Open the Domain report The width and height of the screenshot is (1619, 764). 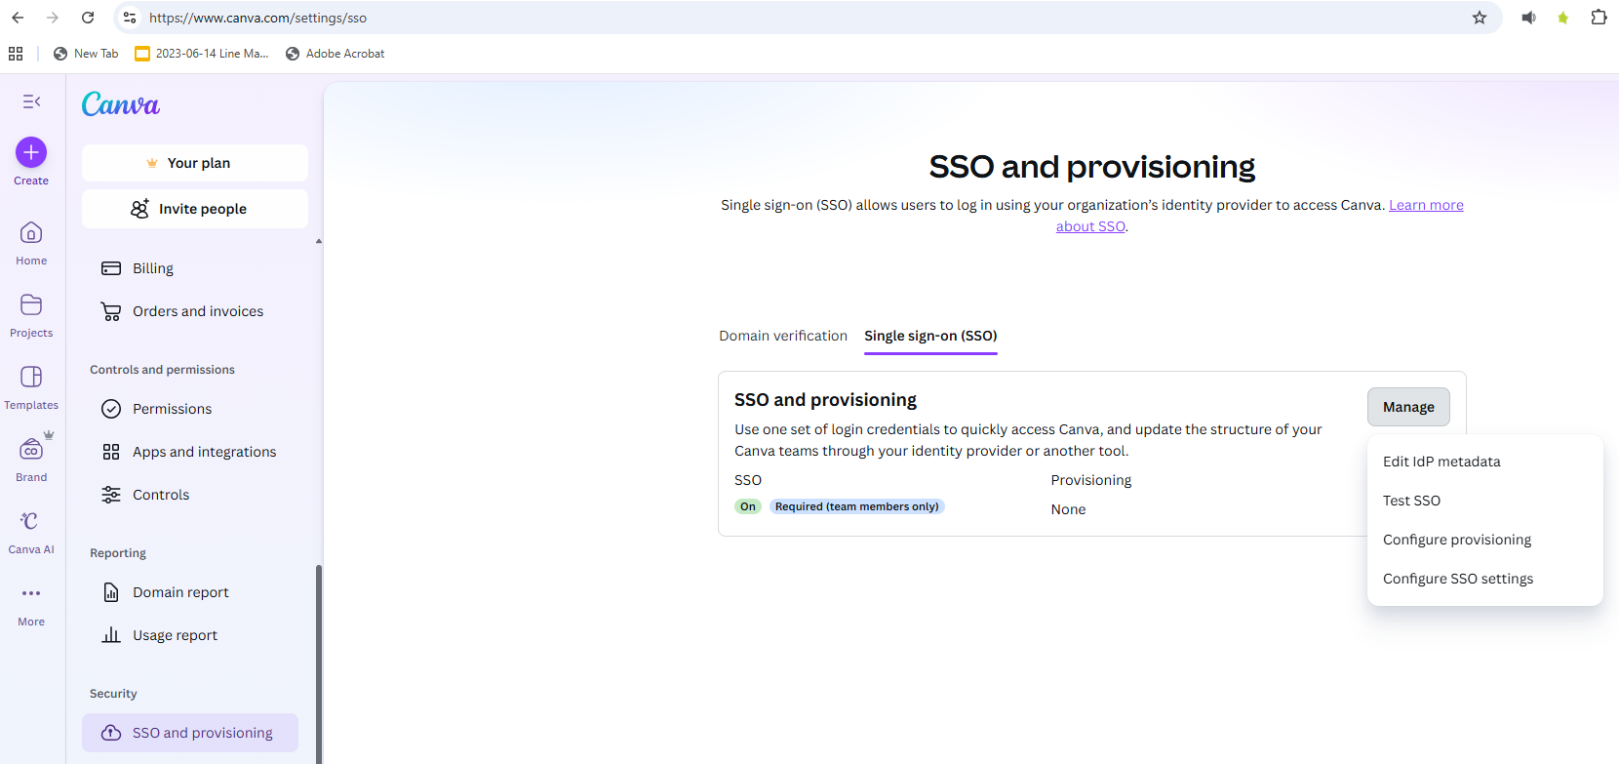point(190,592)
